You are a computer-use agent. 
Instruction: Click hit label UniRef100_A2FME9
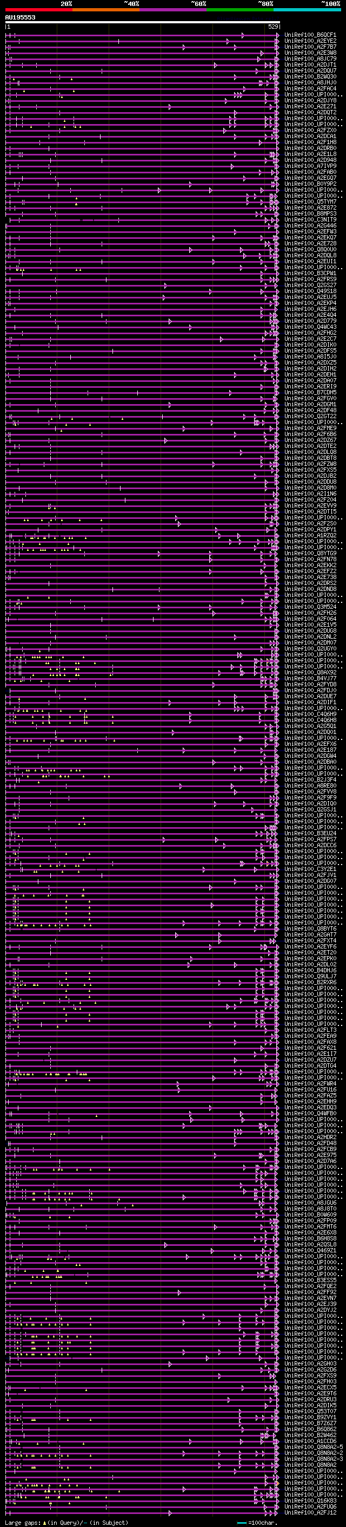coord(310,428)
